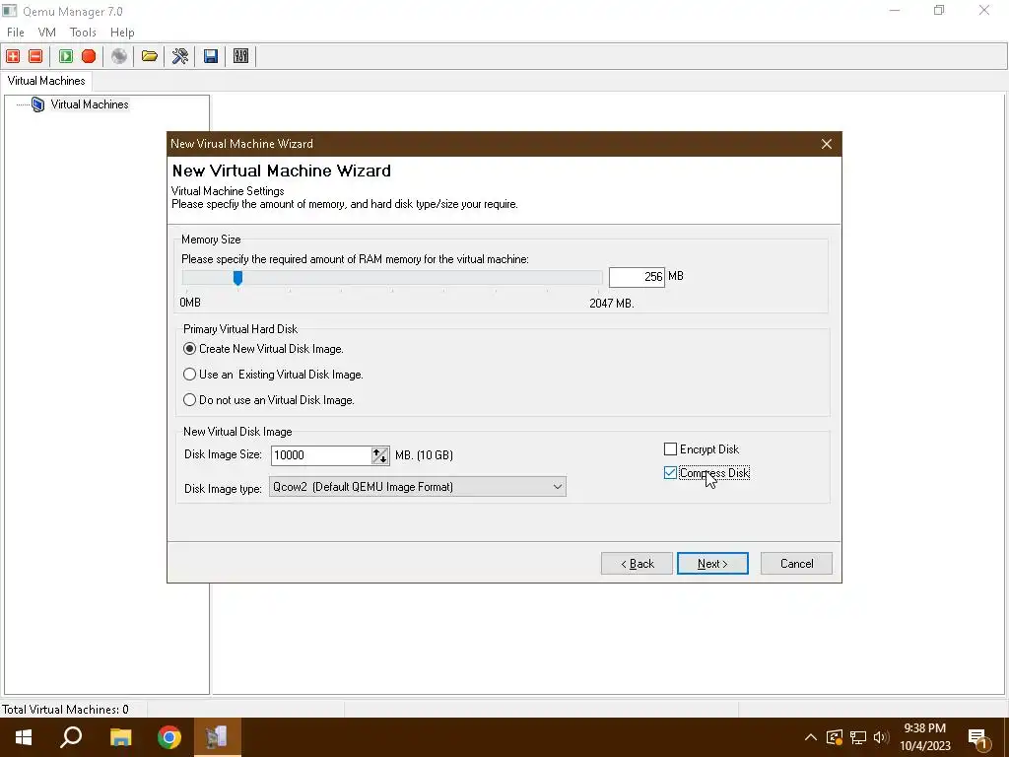The height and width of the screenshot is (757, 1009).
Task: Select Virtual Machines tree root icon
Action: 38,104
